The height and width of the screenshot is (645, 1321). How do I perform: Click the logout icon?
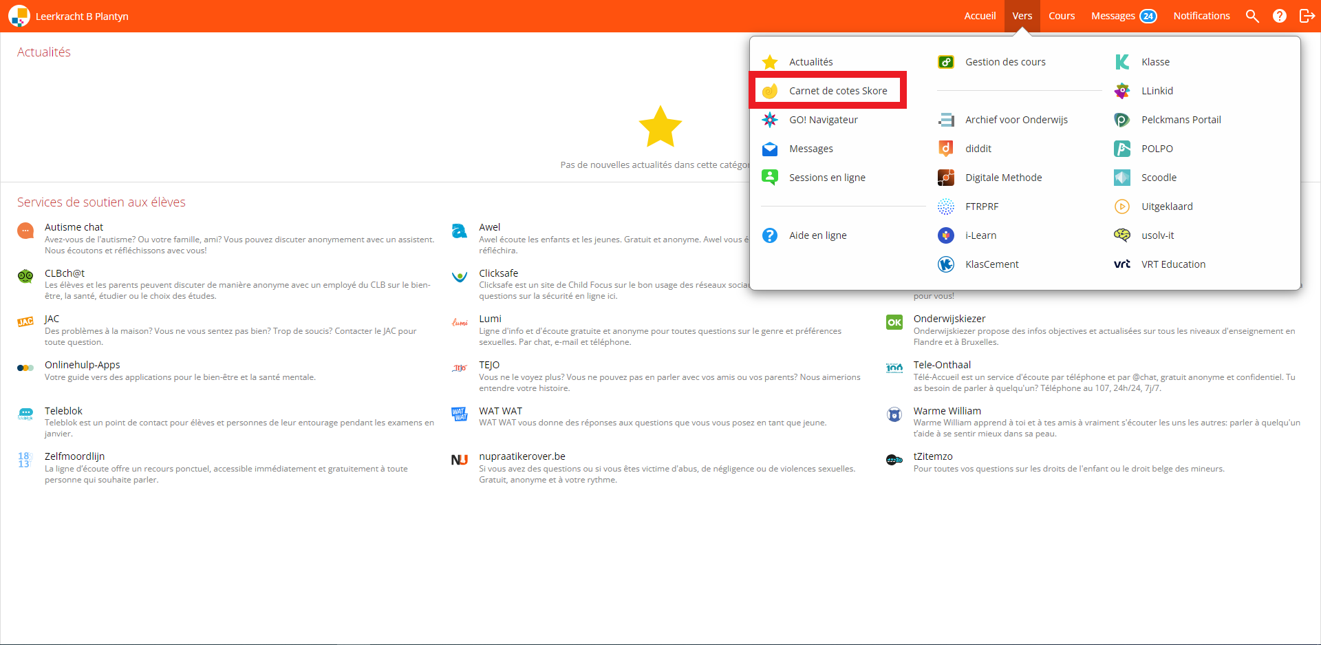click(x=1307, y=16)
